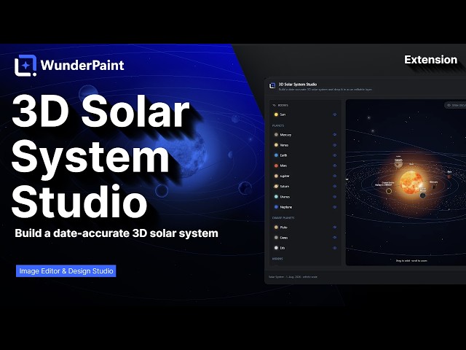The image size is (466, 350).
Task: Click the Extension label
Action: (x=430, y=60)
